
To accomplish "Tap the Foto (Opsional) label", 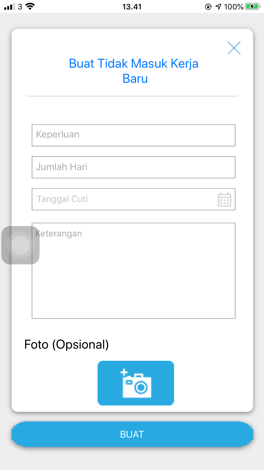I will click(67, 344).
